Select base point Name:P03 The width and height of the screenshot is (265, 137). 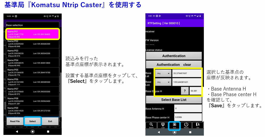(33, 53)
